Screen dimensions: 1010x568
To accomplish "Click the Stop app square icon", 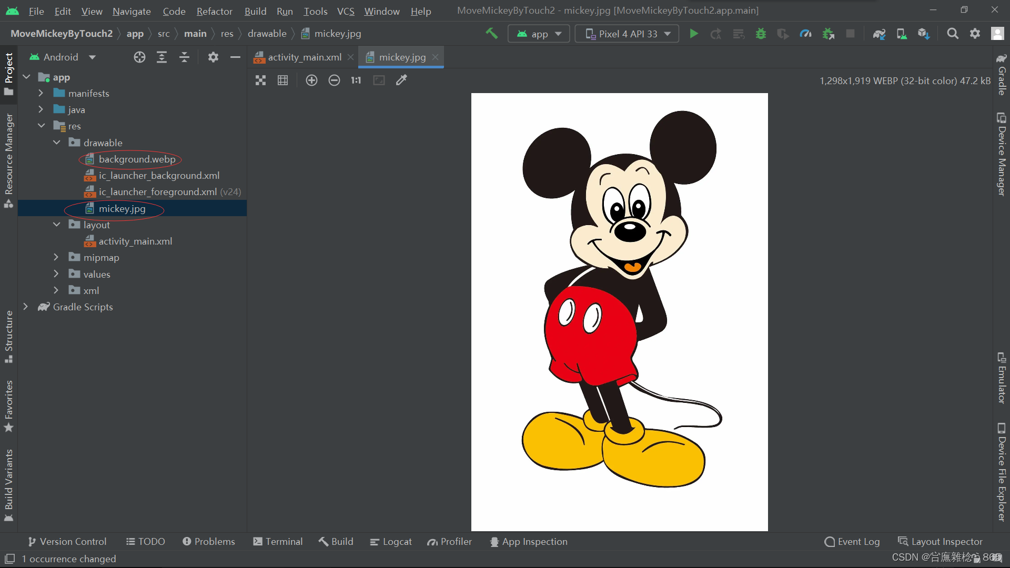I will pyautogui.click(x=850, y=34).
